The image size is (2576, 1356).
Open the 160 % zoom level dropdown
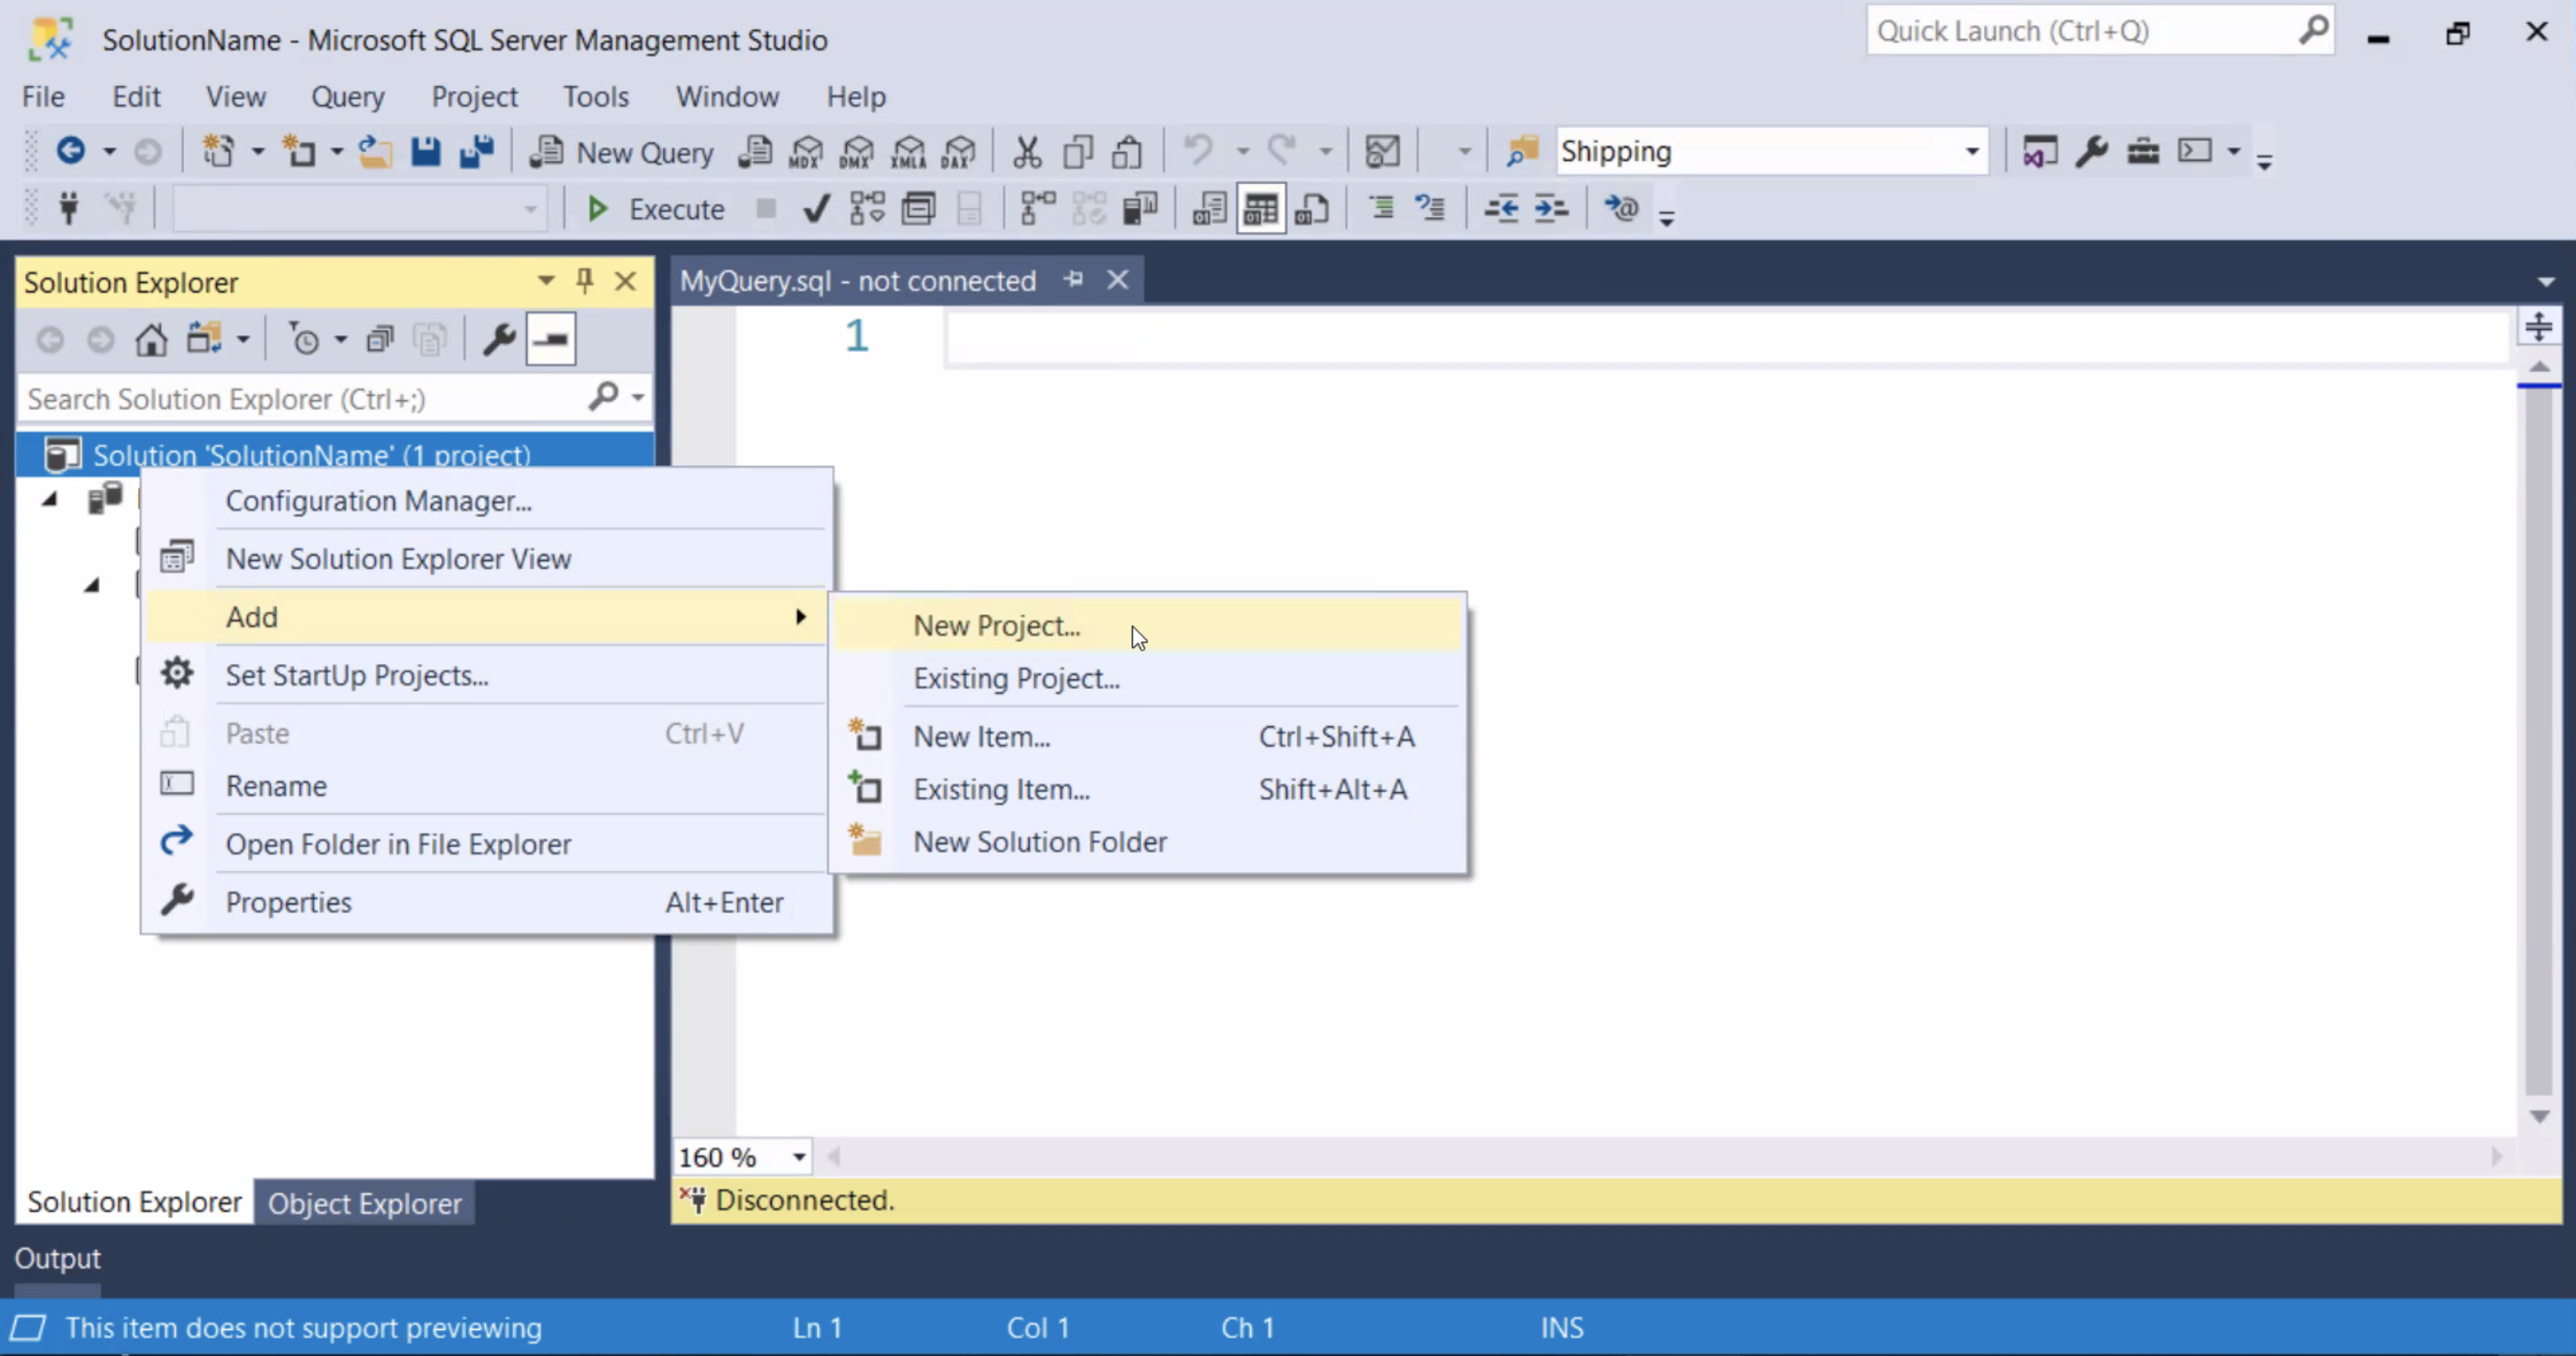tap(799, 1158)
